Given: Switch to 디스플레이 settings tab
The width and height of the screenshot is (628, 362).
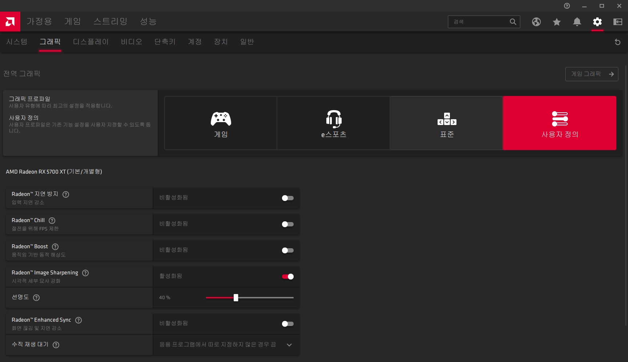Looking at the screenshot, I should [x=91, y=42].
